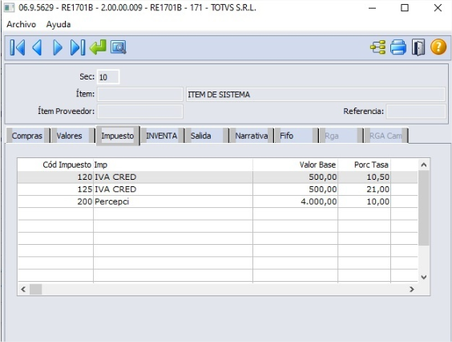This screenshot has height=342, width=452.
Task: Open help with question mark icon
Action: pos(438,47)
